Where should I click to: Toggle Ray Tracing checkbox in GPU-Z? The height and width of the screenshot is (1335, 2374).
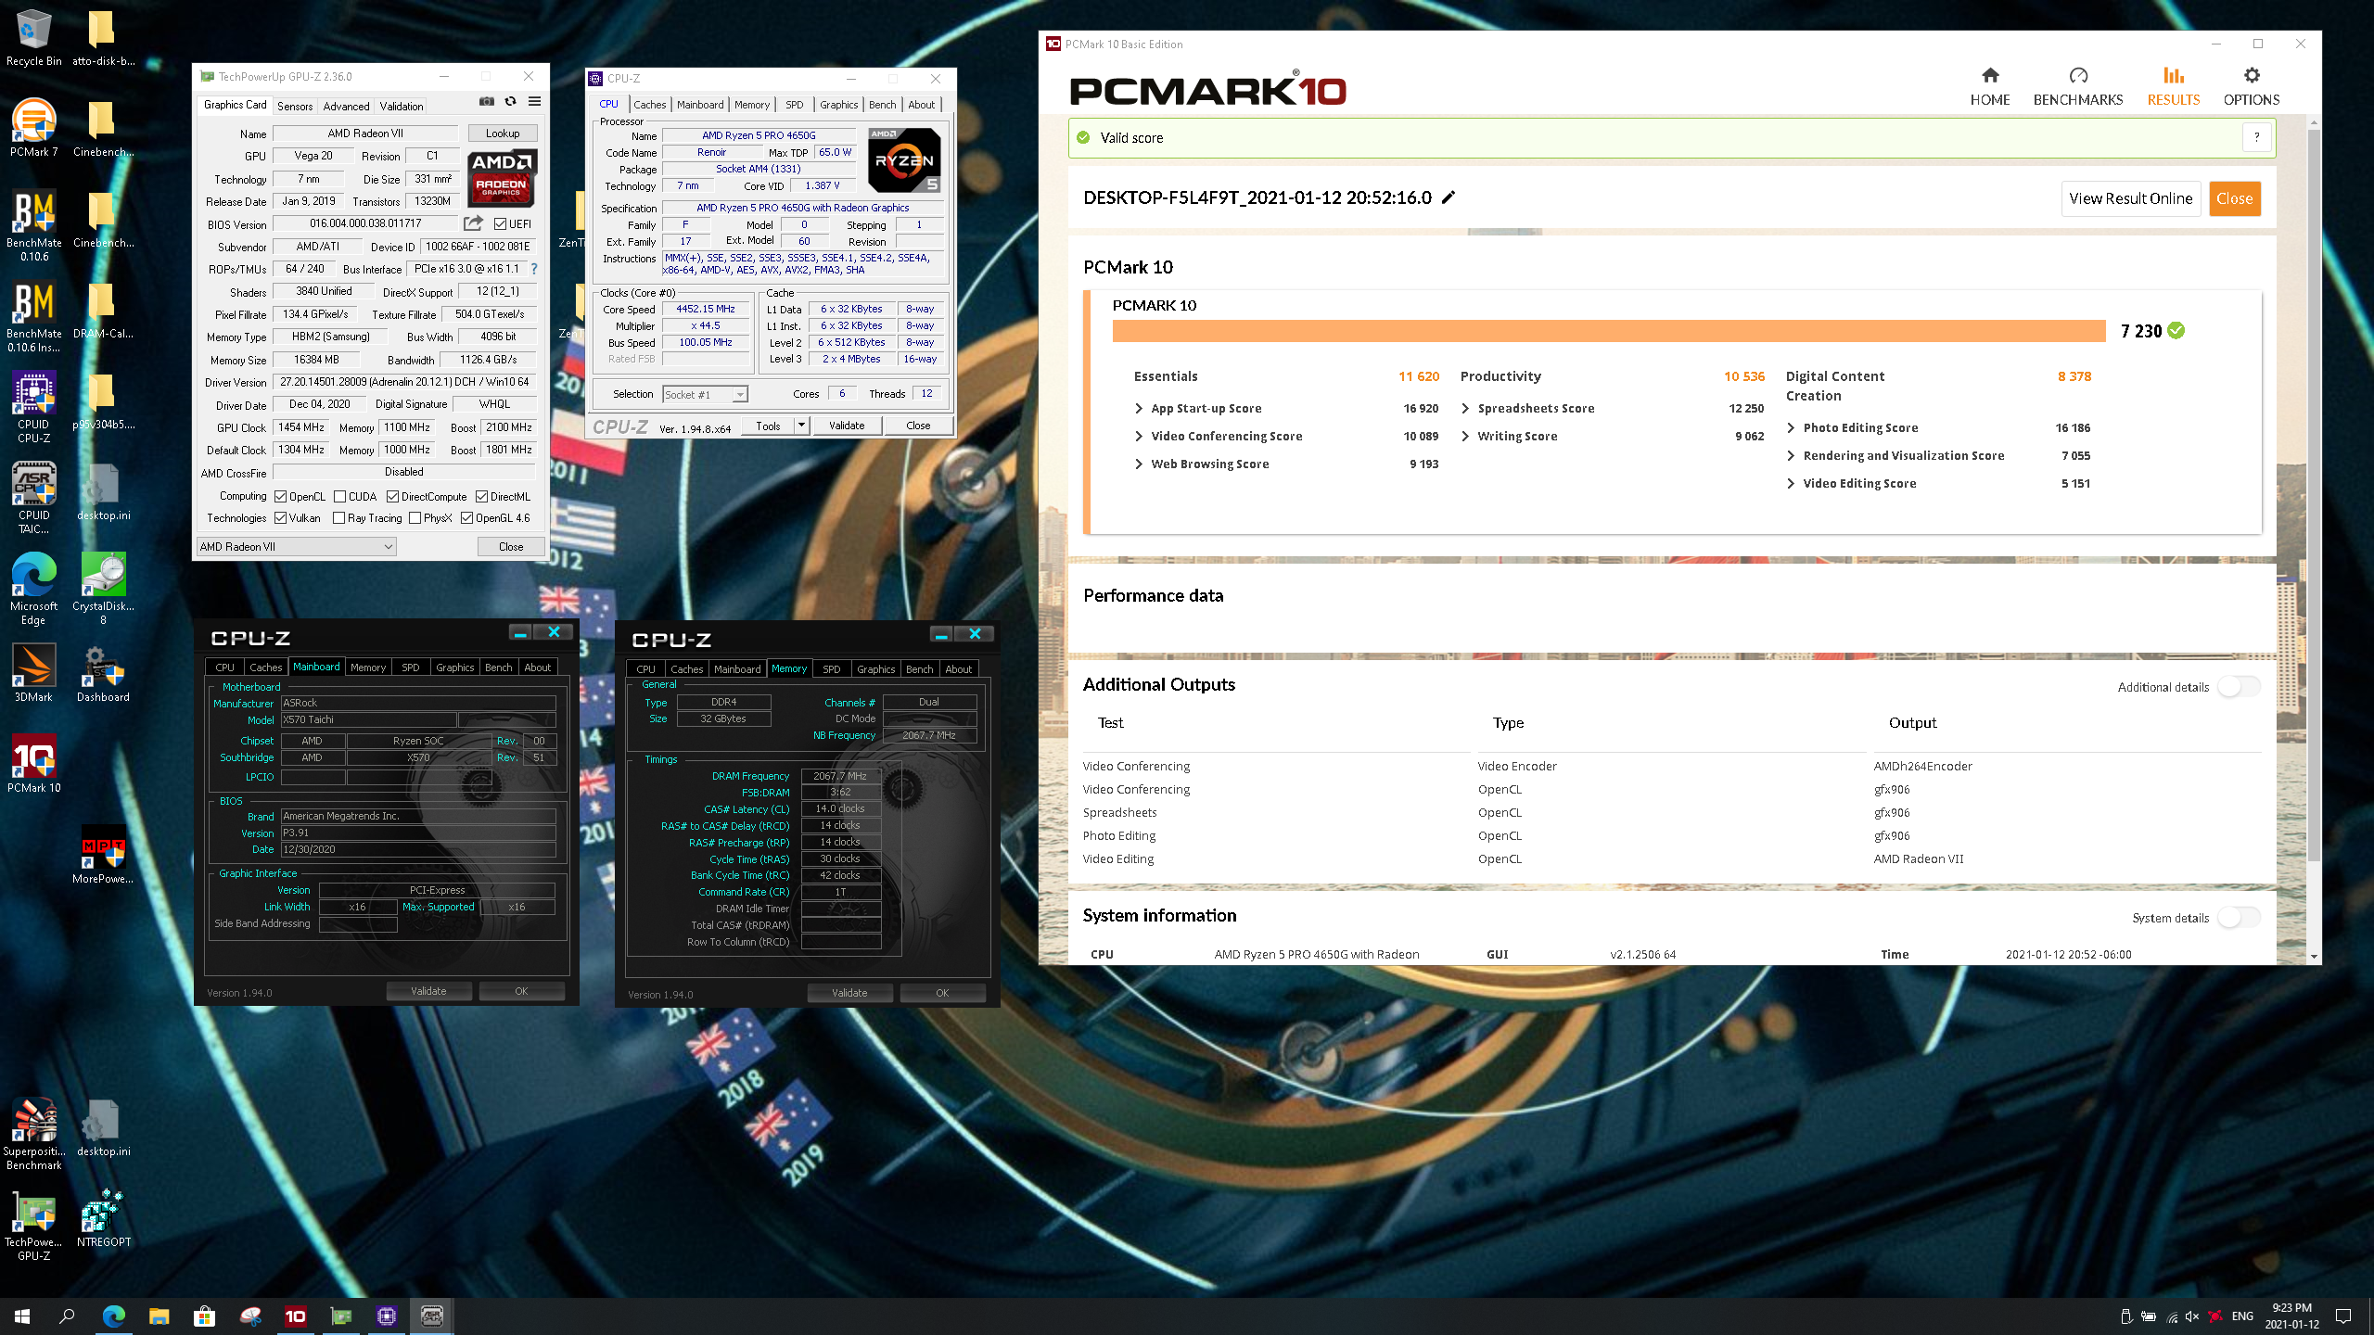tap(338, 517)
